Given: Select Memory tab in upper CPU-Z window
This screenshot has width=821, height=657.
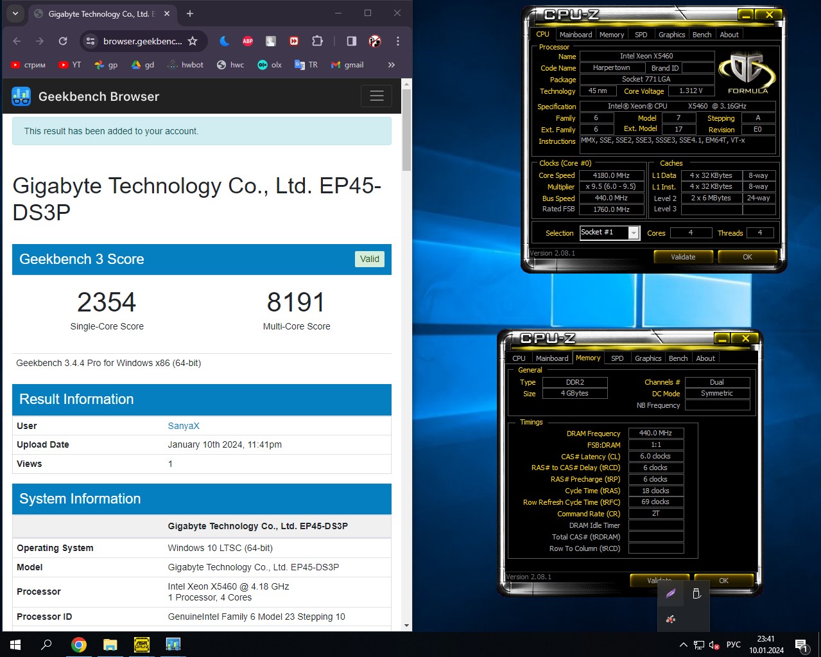Looking at the screenshot, I should [x=612, y=35].
